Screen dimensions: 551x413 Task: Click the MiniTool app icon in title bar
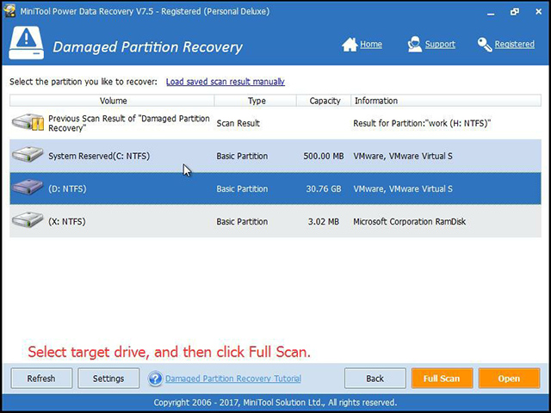click(9, 11)
